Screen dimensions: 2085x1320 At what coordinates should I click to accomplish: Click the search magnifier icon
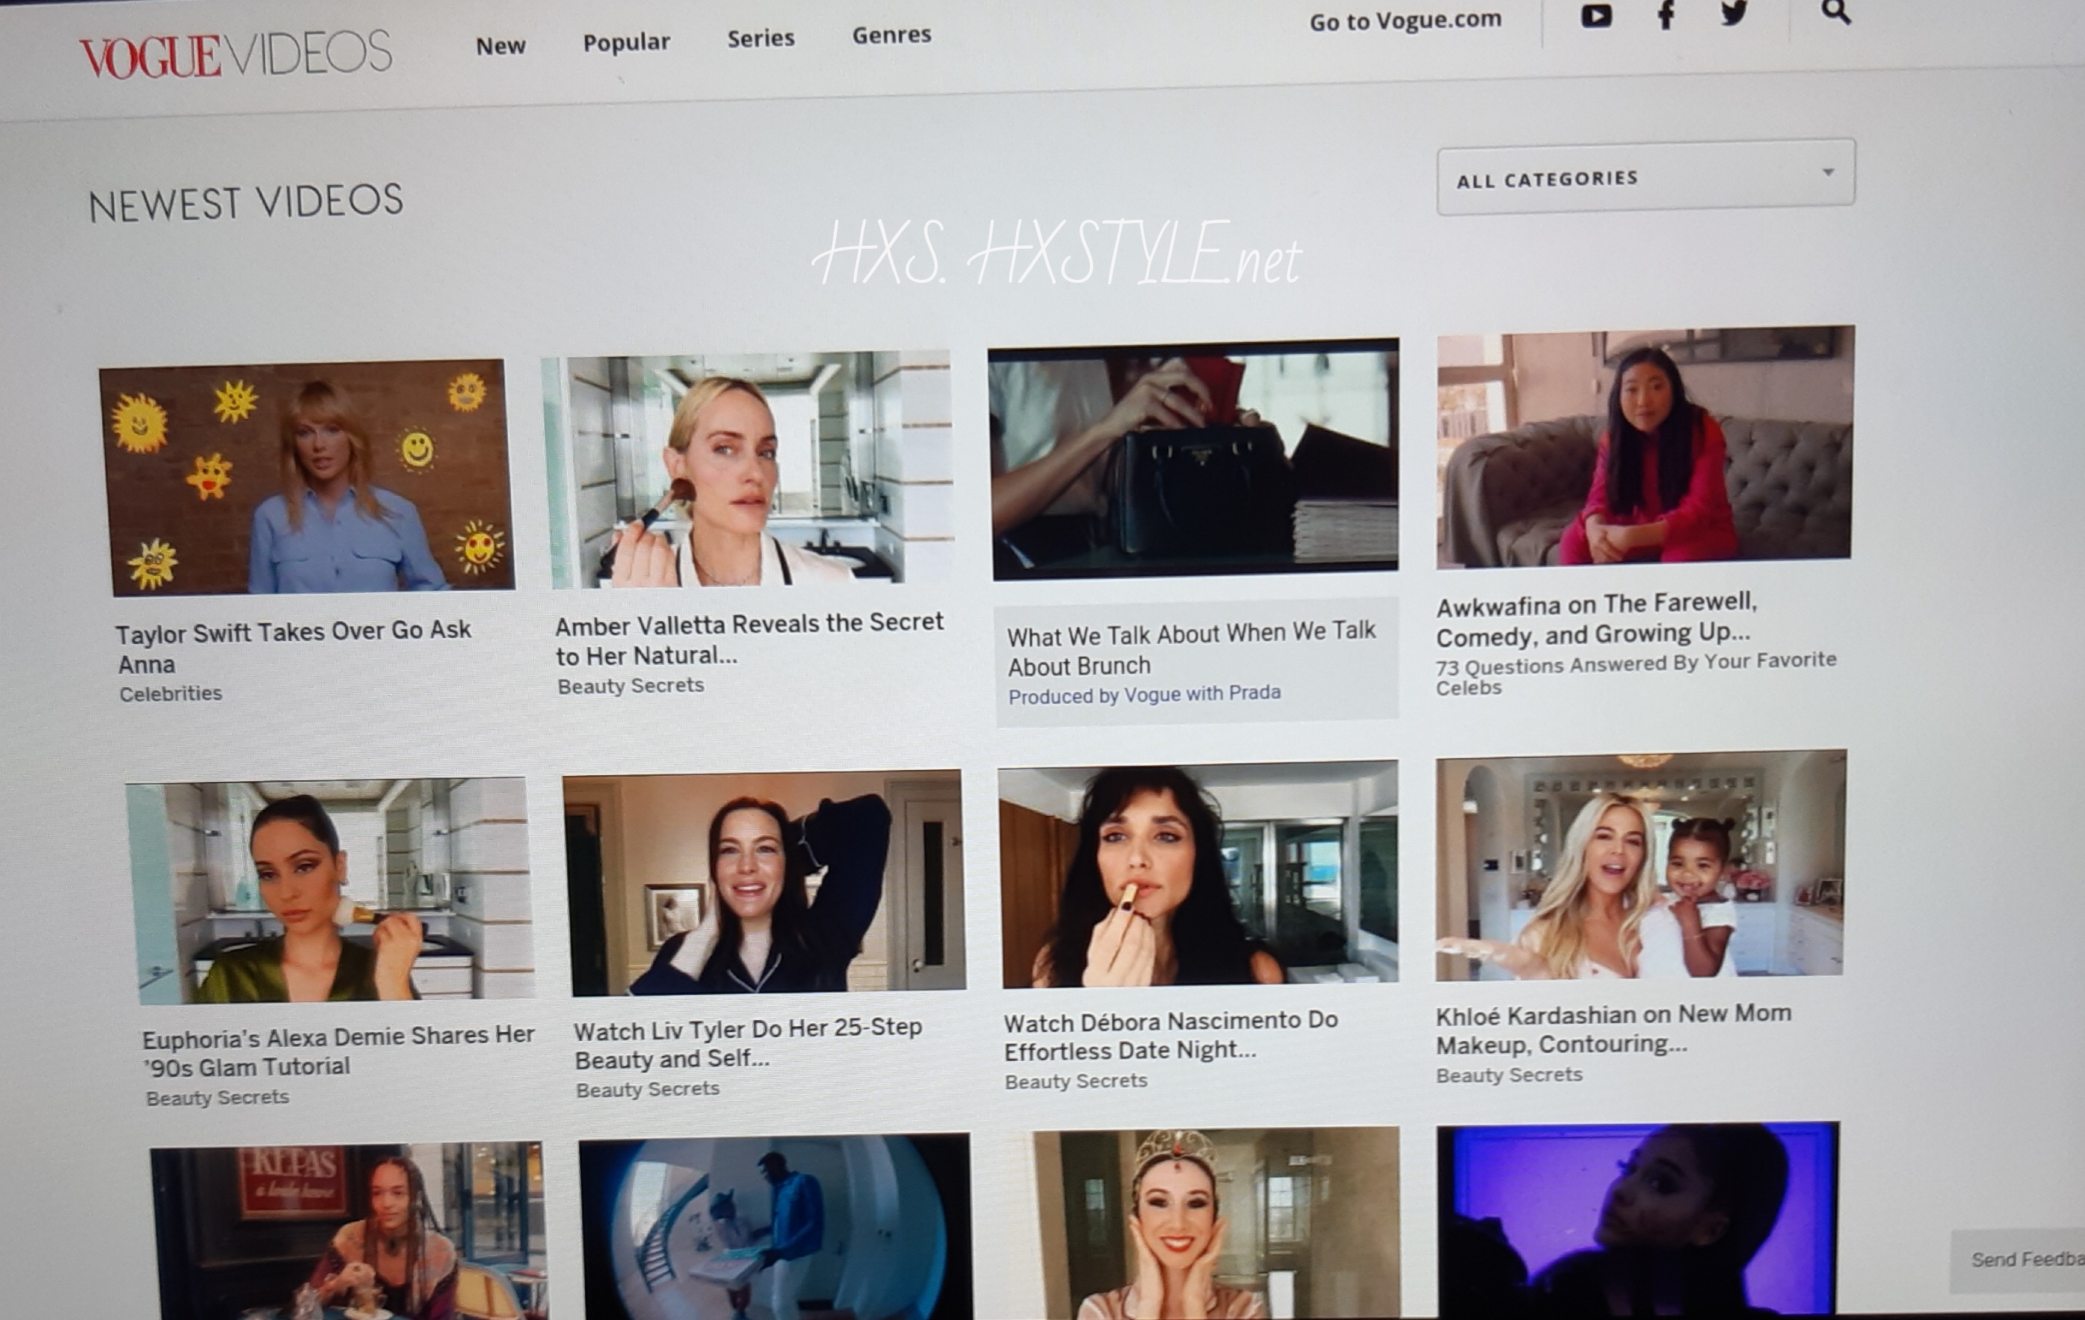(x=1835, y=12)
